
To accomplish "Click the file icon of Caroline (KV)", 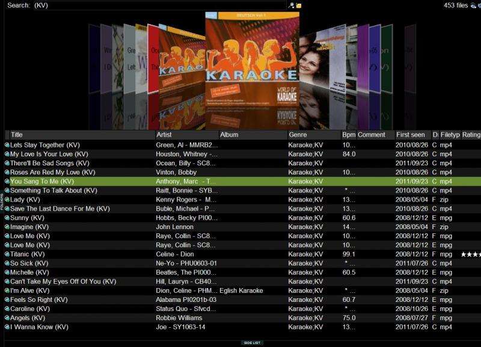I will [7, 309].
